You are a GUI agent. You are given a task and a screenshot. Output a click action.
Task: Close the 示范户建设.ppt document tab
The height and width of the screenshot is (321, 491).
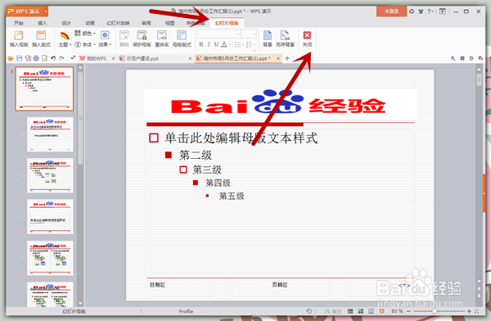190,58
